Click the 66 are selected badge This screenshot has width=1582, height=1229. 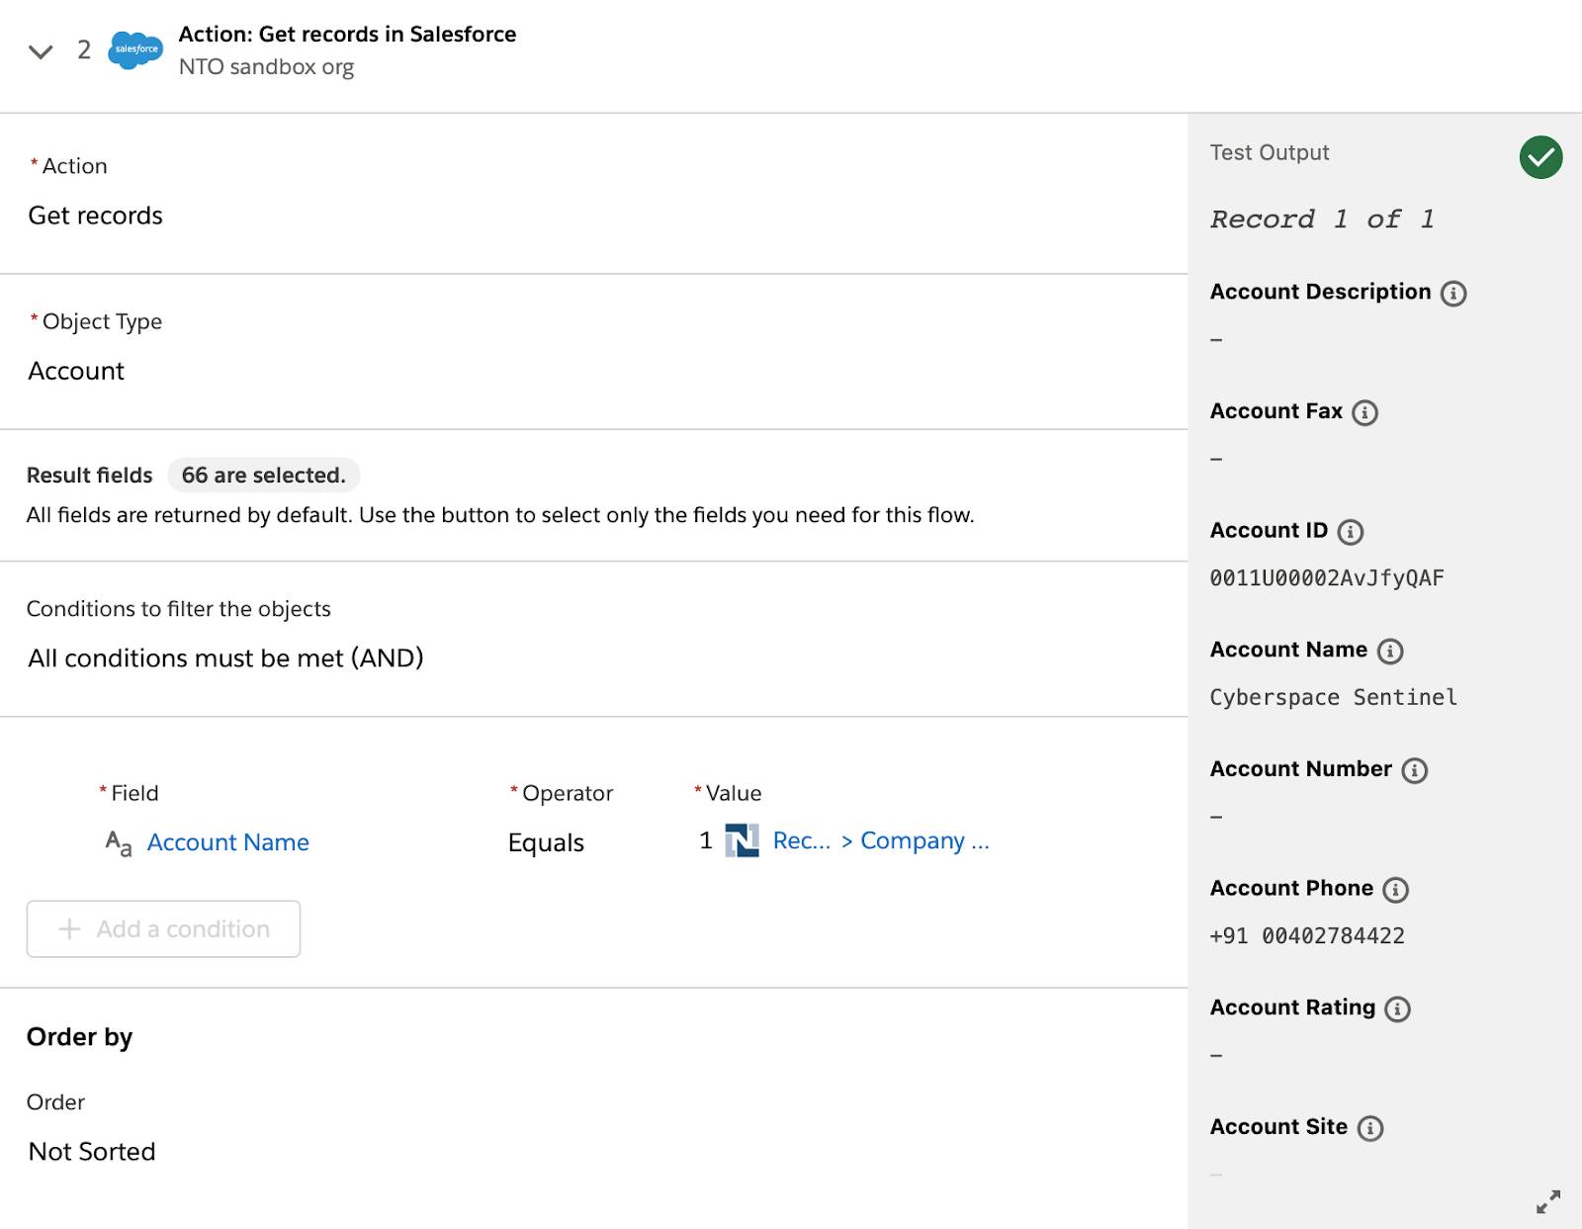(263, 476)
